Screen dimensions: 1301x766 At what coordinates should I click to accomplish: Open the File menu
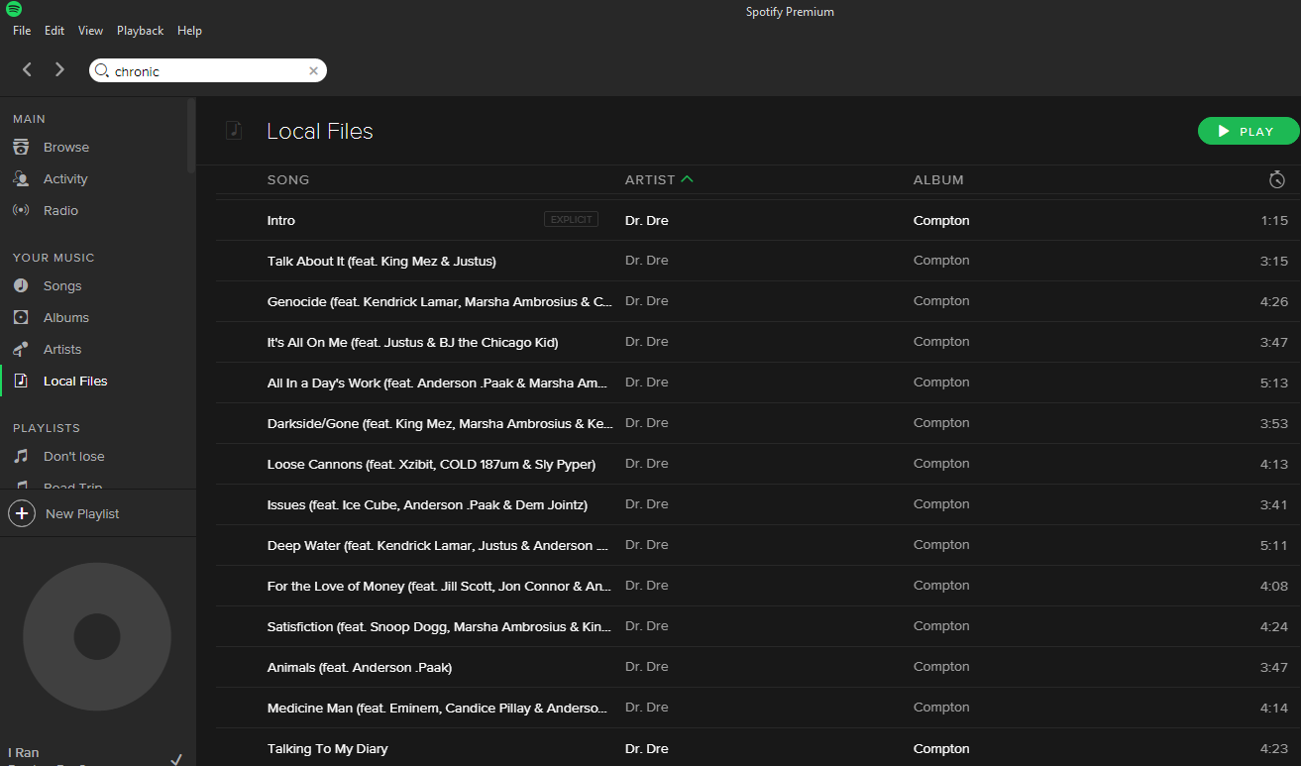point(22,31)
